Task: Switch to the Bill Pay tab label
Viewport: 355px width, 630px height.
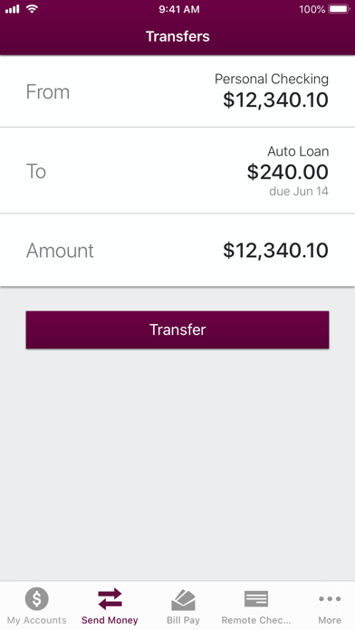Action: [x=183, y=620]
